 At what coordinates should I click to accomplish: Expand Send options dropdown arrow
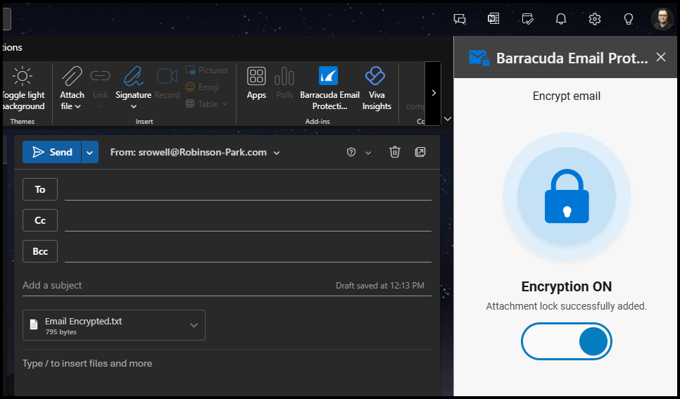pos(90,152)
